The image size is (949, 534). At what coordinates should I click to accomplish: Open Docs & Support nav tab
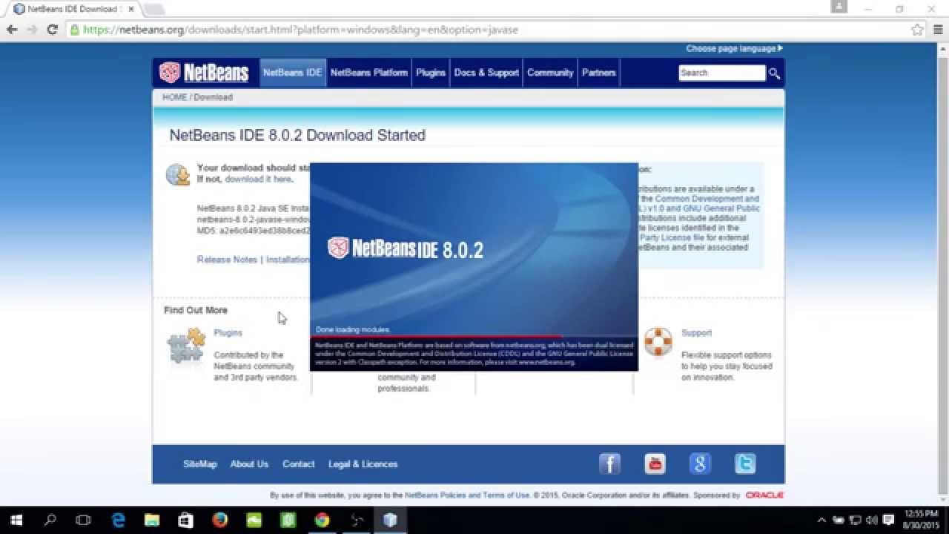[x=486, y=73]
